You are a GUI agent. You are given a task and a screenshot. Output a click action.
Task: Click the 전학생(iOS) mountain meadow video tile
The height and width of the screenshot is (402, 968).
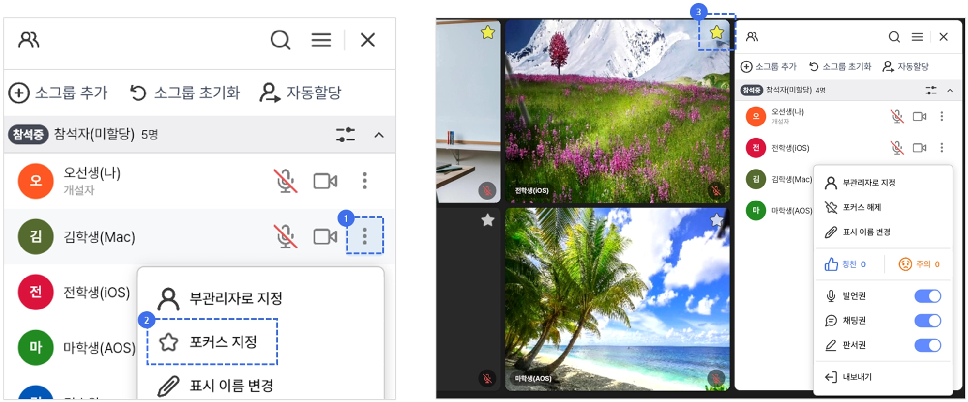(x=617, y=111)
